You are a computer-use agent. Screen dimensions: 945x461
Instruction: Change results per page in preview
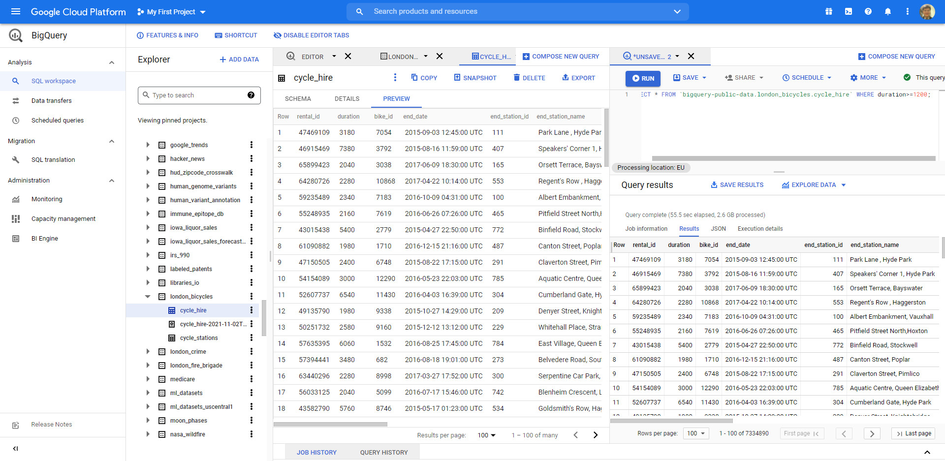pos(486,435)
